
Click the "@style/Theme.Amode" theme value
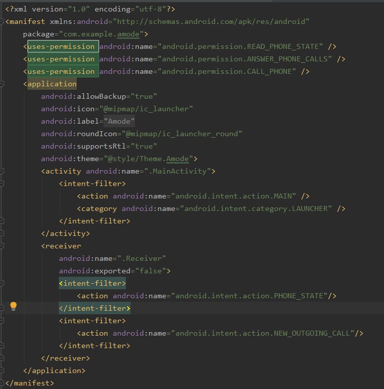[148, 159]
